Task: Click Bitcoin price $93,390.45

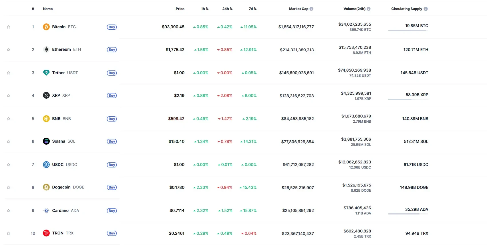Action: (173, 27)
